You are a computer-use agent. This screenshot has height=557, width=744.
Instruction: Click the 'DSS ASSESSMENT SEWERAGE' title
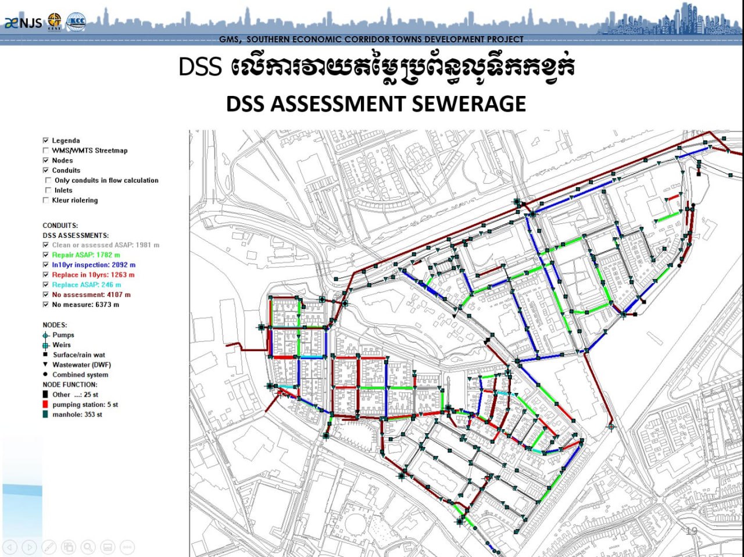pyautogui.click(x=376, y=103)
